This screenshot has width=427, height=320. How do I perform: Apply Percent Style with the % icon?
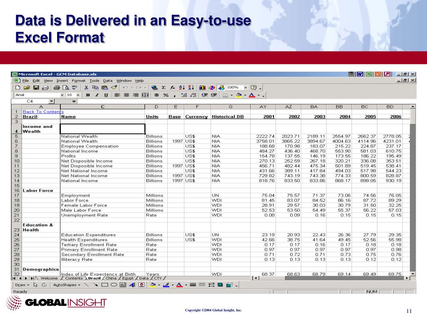coord(166,95)
